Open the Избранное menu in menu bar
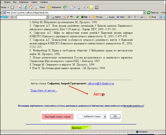The height and width of the screenshot is (135, 166). [24, 2]
